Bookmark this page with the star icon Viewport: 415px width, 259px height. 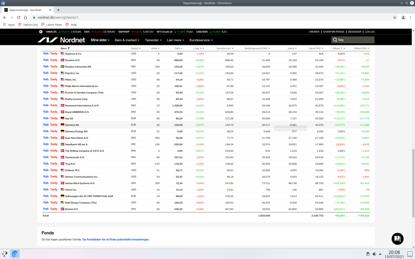pos(394,17)
